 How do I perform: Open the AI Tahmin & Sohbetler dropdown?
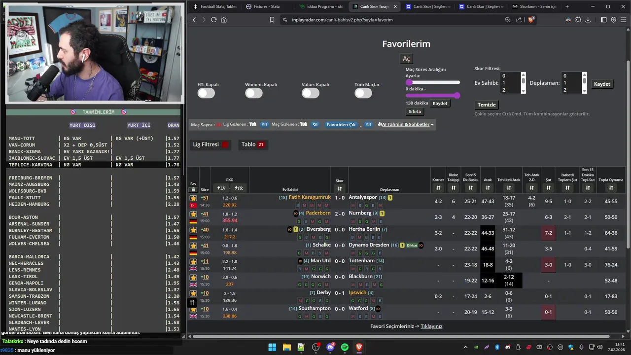point(406,125)
